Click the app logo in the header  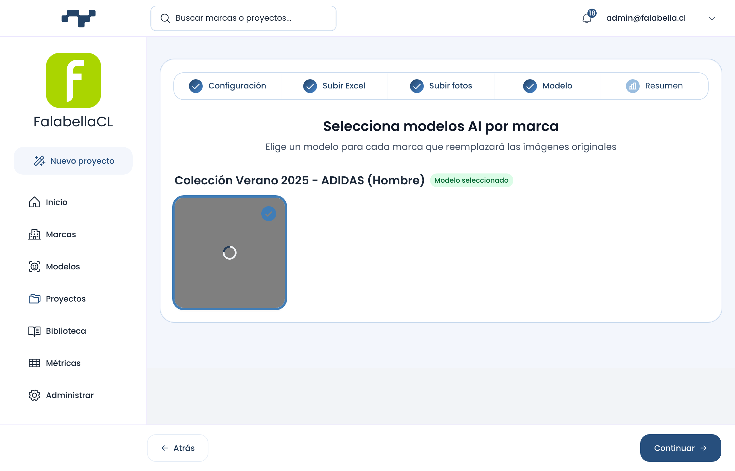click(79, 18)
